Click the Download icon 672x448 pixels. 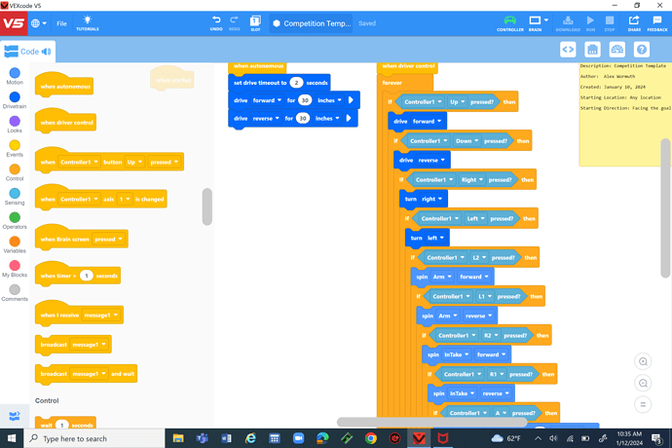click(x=568, y=23)
